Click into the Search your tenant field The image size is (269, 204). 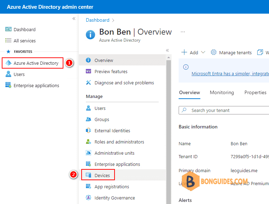pyautogui.click(x=224, y=110)
